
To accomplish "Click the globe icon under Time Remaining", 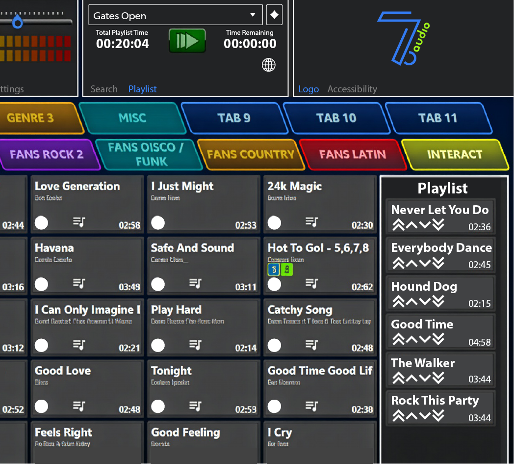I will [x=268, y=65].
